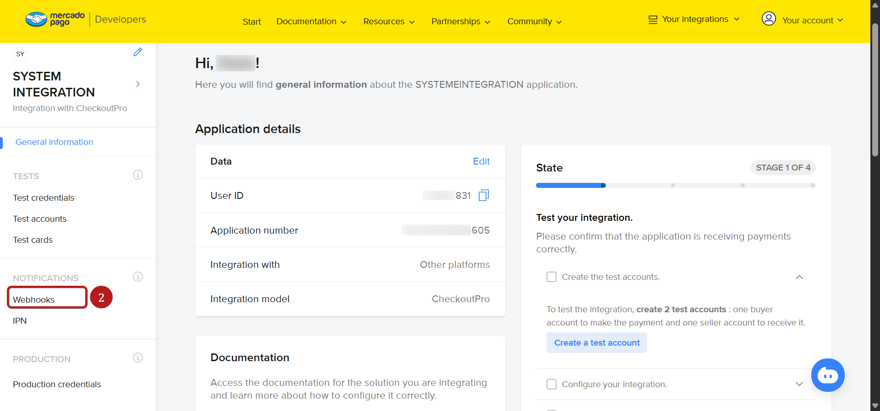Click the info icon beside TESTS
880x411 pixels.
tap(138, 175)
